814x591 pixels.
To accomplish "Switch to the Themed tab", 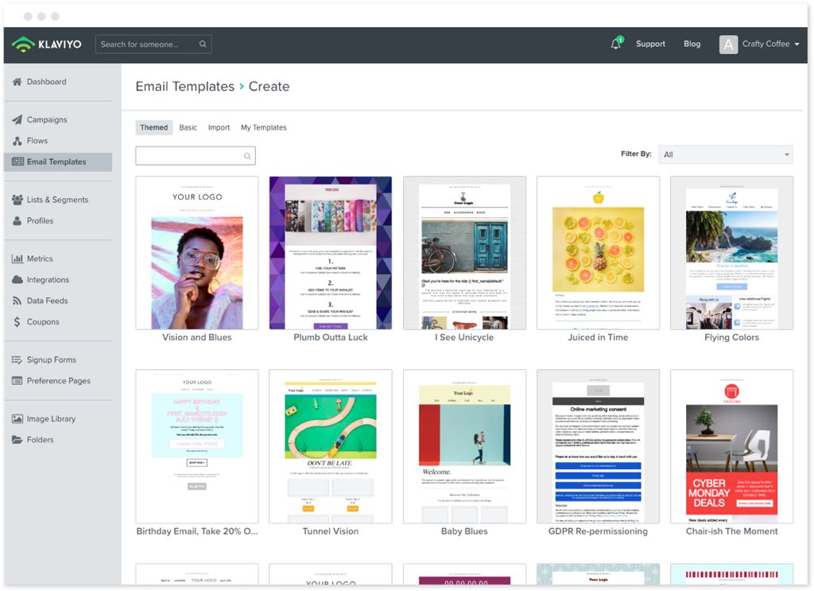I will pos(154,127).
